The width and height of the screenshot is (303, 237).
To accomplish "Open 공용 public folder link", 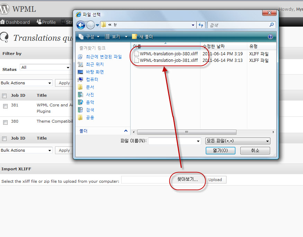I will tap(90, 117).
